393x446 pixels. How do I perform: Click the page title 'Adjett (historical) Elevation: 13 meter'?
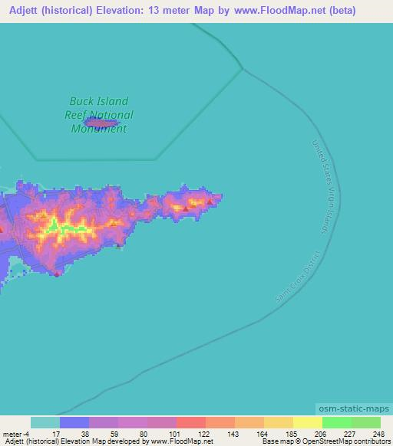pyautogui.click(x=100, y=11)
